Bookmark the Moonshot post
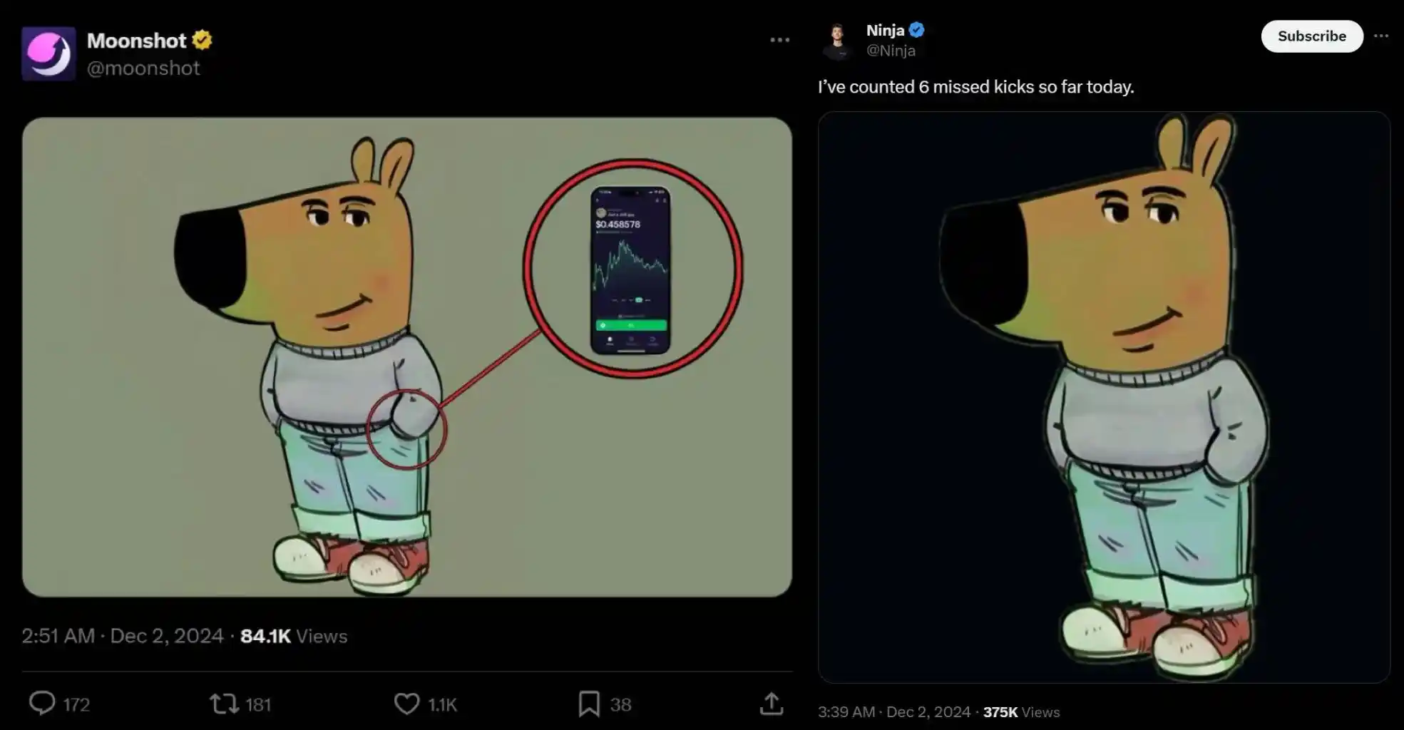This screenshot has width=1404, height=730. pos(589,704)
